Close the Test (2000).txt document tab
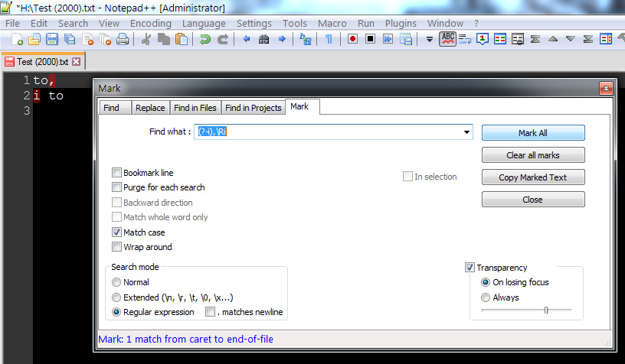 pos(76,62)
